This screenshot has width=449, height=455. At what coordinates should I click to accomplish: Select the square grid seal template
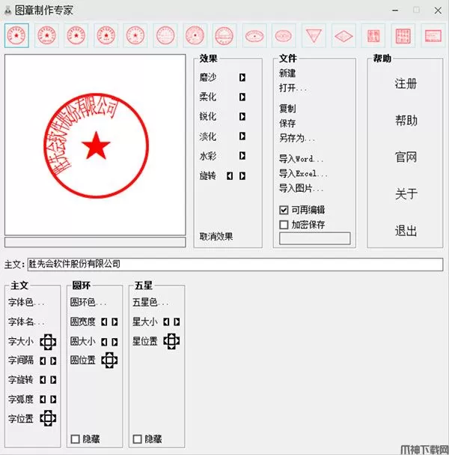pyautogui.click(x=403, y=36)
